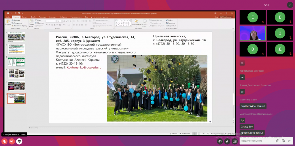
Task: Toggle the Заметки notes pane
Action: click(173, 134)
